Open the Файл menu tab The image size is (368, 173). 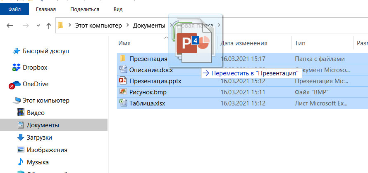[14, 9]
